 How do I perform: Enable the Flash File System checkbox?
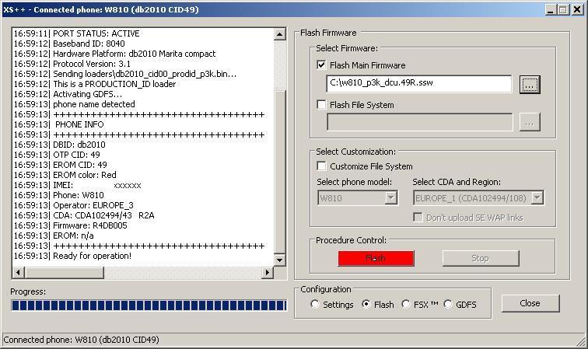(x=322, y=105)
